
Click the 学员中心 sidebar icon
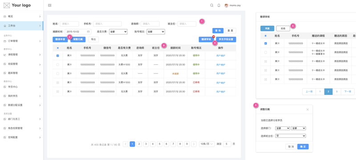5,87
